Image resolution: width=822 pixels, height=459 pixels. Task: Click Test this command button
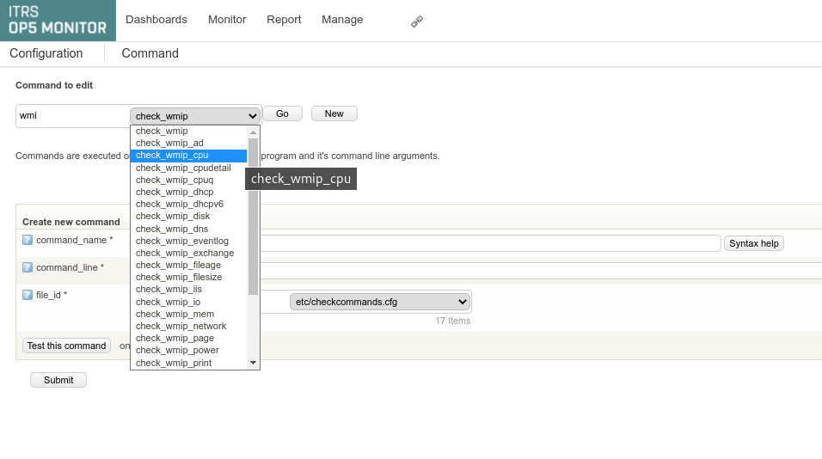coord(66,346)
